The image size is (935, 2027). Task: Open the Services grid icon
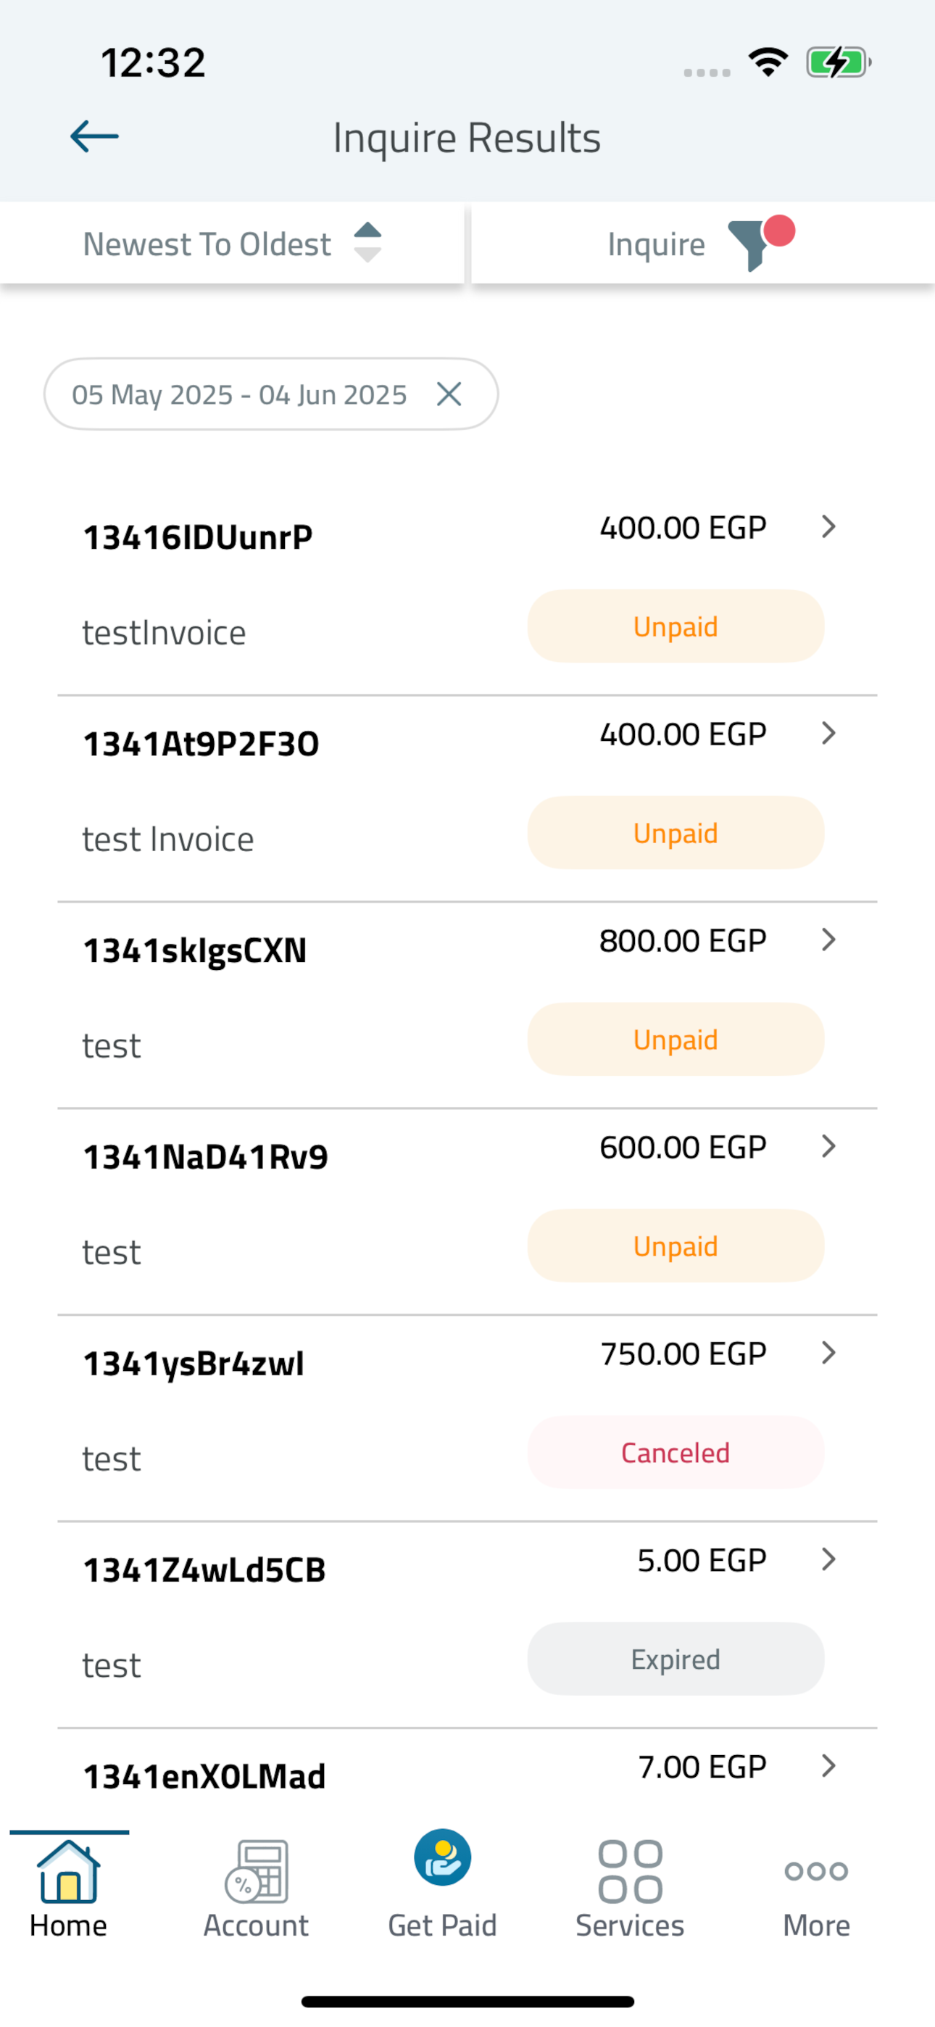pyautogui.click(x=631, y=1871)
